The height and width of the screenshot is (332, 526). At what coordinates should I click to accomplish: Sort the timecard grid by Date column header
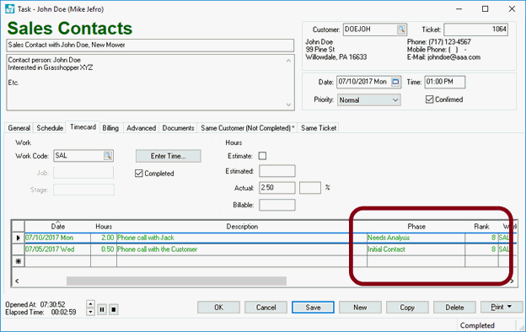point(57,227)
